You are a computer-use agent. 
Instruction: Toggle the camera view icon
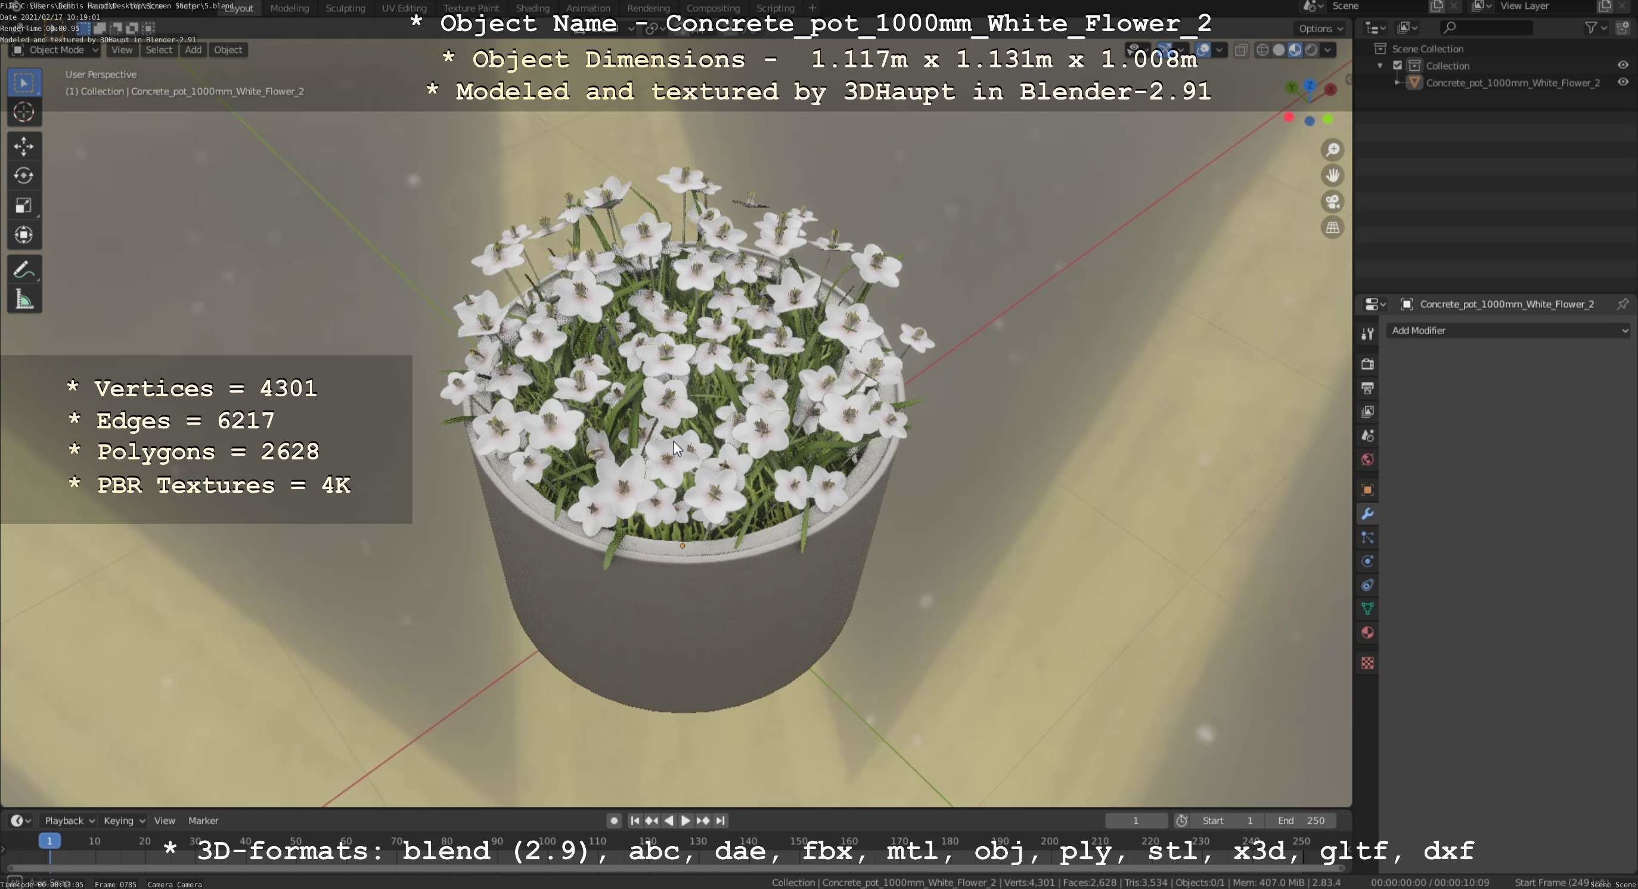click(x=1332, y=201)
